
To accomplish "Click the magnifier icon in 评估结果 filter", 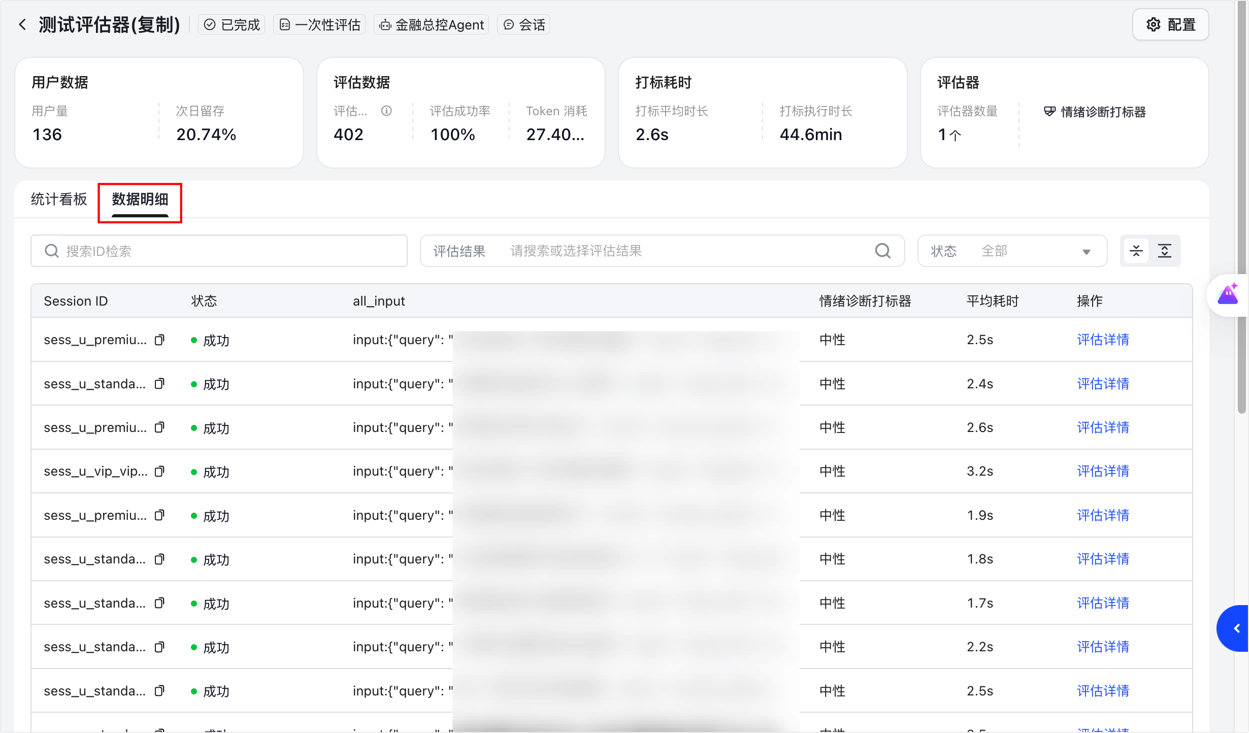I will coord(883,251).
